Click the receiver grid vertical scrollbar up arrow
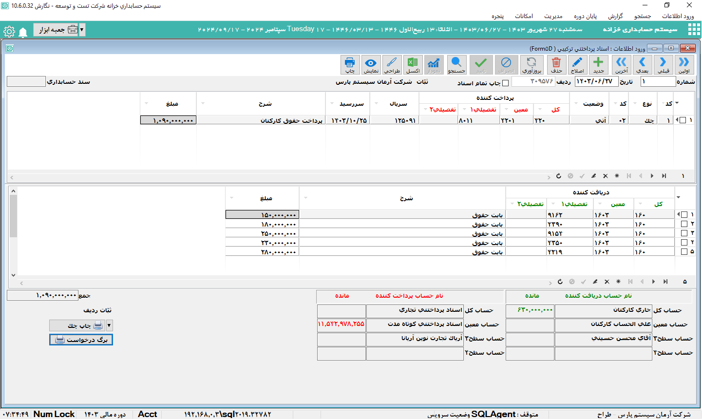This screenshot has width=702, height=419. point(13,190)
